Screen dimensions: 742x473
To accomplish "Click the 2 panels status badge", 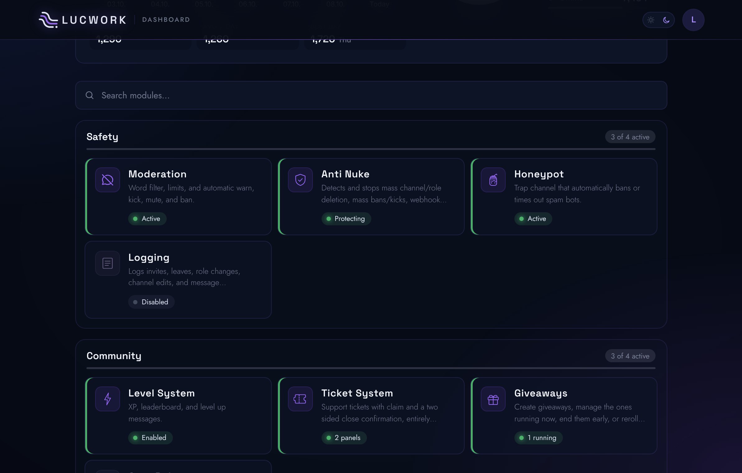I will click(x=344, y=438).
